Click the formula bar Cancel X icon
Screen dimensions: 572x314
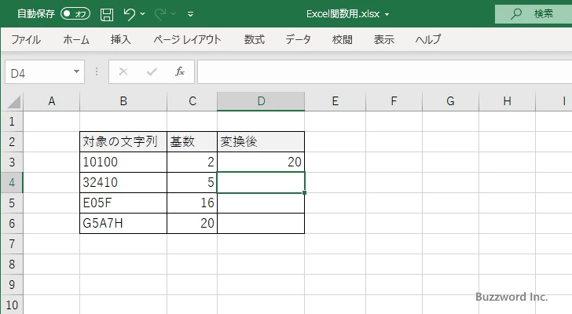click(x=123, y=71)
